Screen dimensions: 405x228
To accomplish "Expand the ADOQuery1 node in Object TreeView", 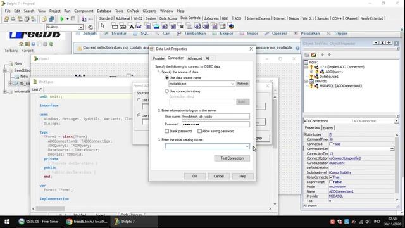I will (x=311, y=72).
